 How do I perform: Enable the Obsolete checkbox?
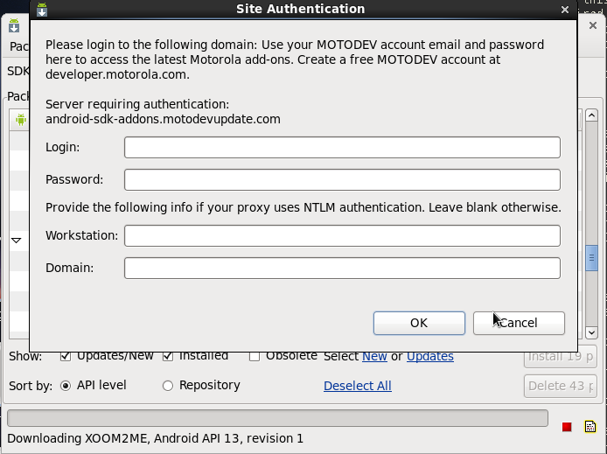click(255, 356)
